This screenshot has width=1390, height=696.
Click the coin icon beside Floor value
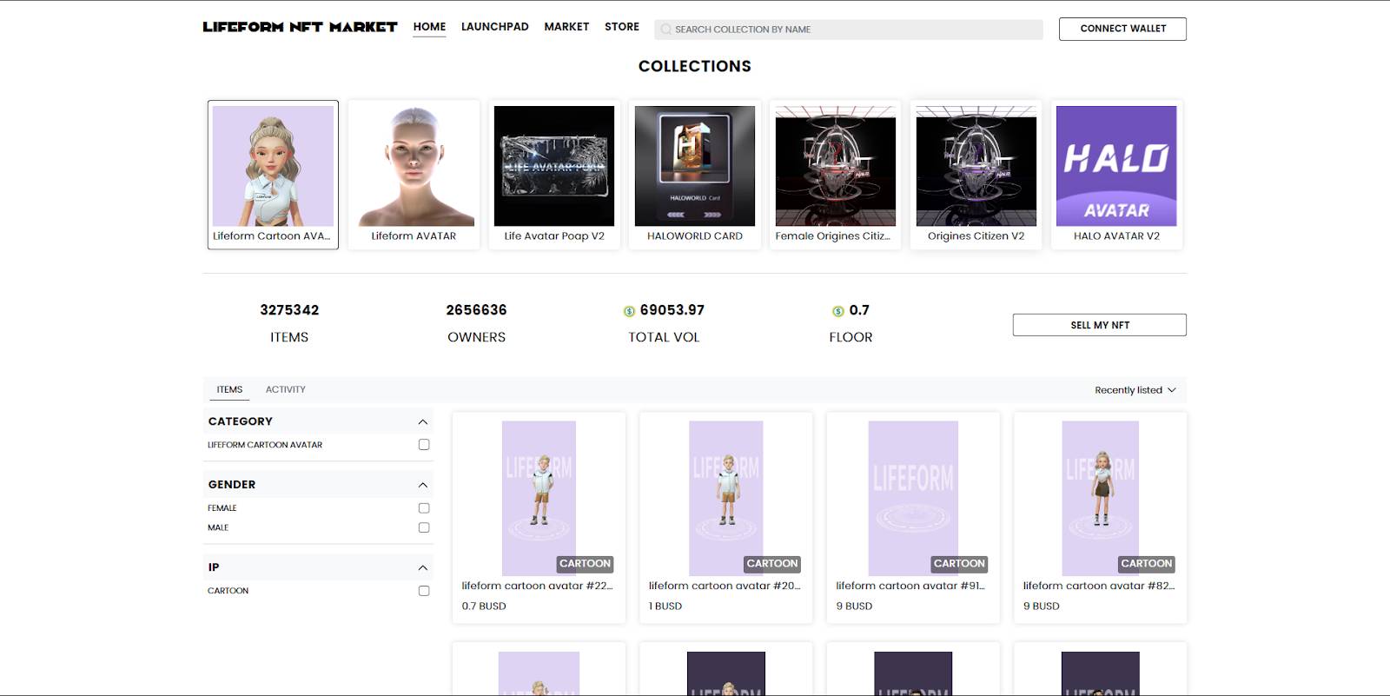click(838, 311)
